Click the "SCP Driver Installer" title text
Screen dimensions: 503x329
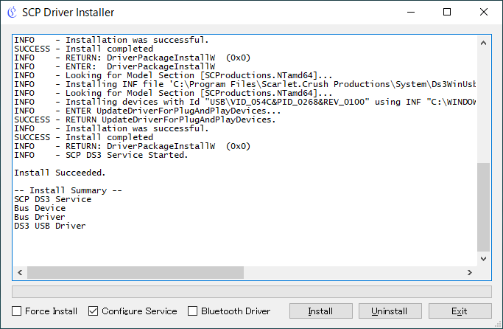point(68,13)
